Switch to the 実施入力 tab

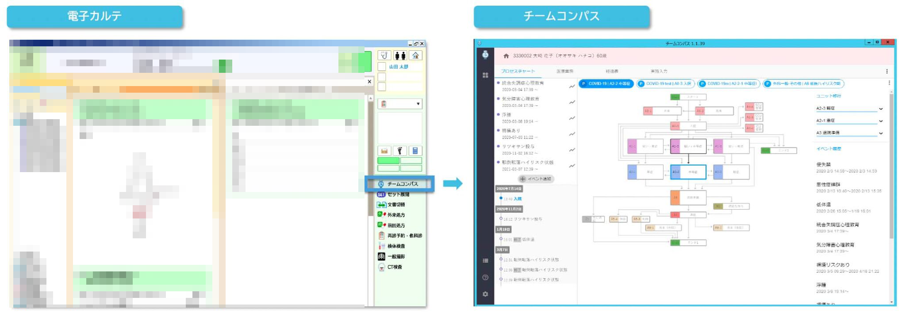659,71
